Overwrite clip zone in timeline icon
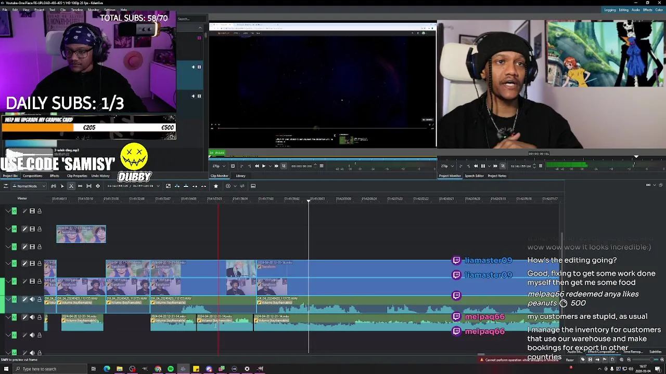This screenshot has width=666, height=374. click(186, 186)
